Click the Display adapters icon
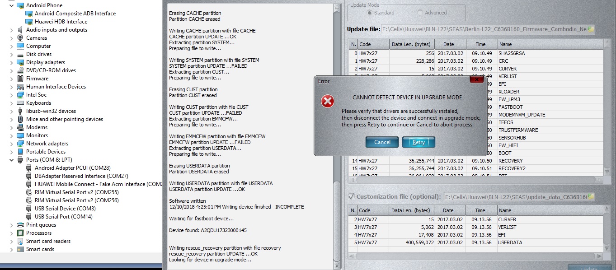Image resolution: width=616 pixels, height=270 pixels. pos(20,62)
